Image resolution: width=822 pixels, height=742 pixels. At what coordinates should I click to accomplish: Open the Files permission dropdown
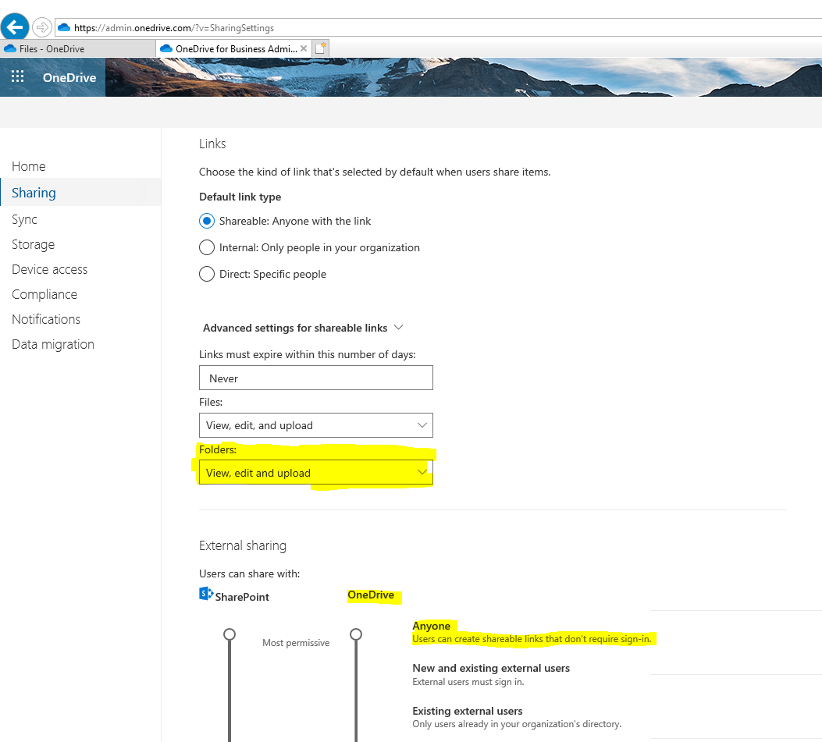(316, 425)
